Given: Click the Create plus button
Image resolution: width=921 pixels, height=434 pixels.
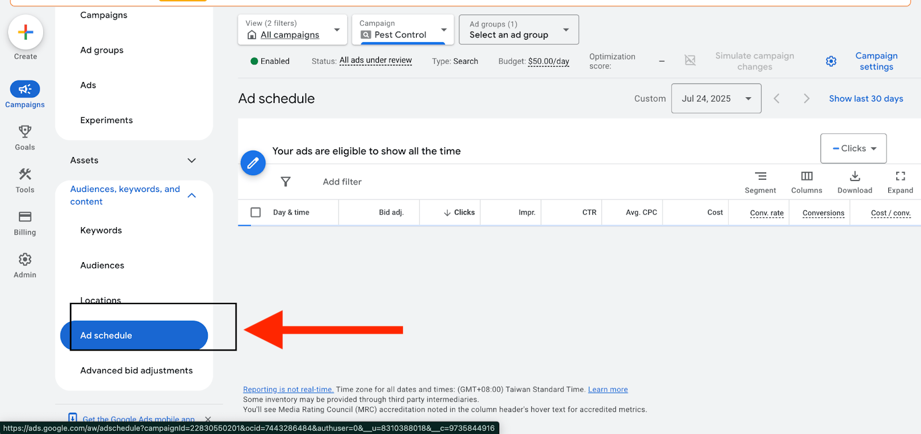Looking at the screenshot, I should (x=25, y=32).
